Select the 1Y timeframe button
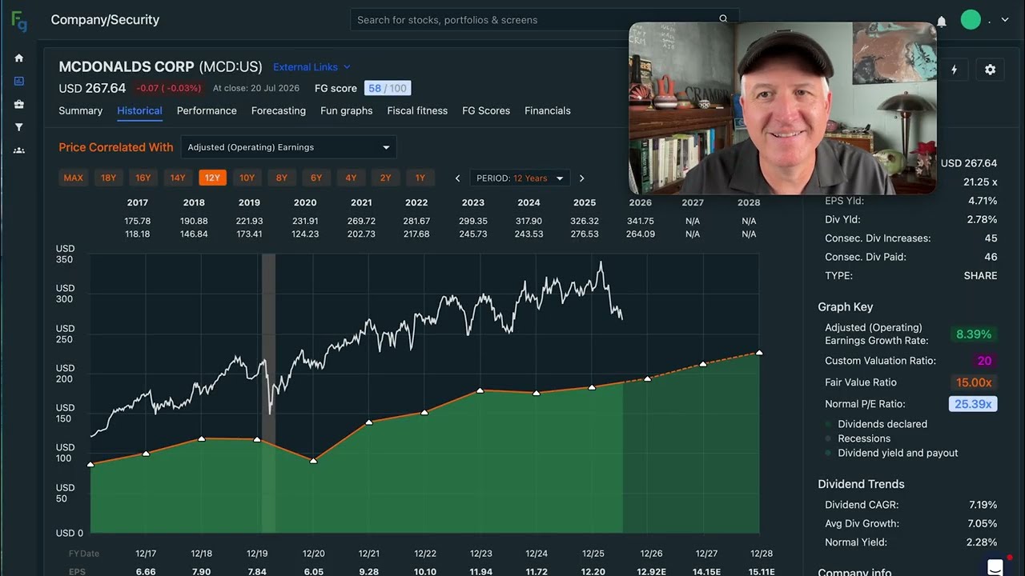The image size is (1025, 576). [x=420, y=178]
